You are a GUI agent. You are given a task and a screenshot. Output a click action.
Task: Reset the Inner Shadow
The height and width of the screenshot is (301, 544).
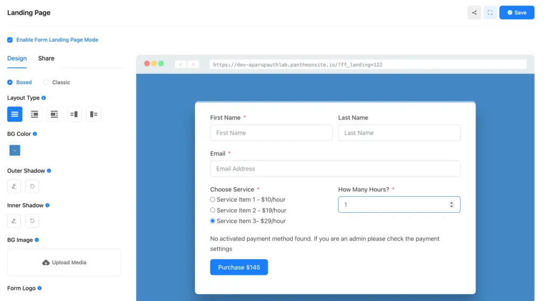(x=32, y=221)
